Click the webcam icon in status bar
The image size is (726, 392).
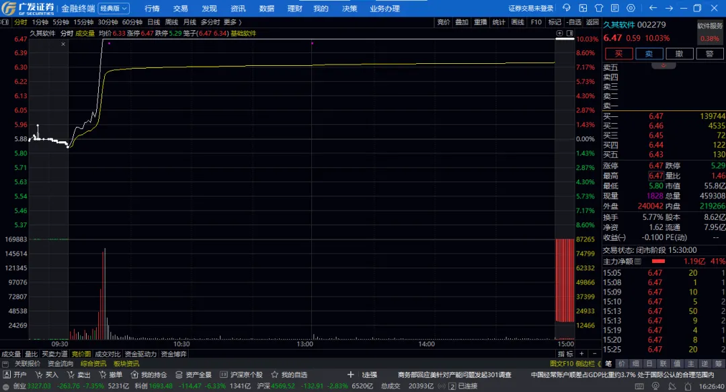click(x=655, y=386)
